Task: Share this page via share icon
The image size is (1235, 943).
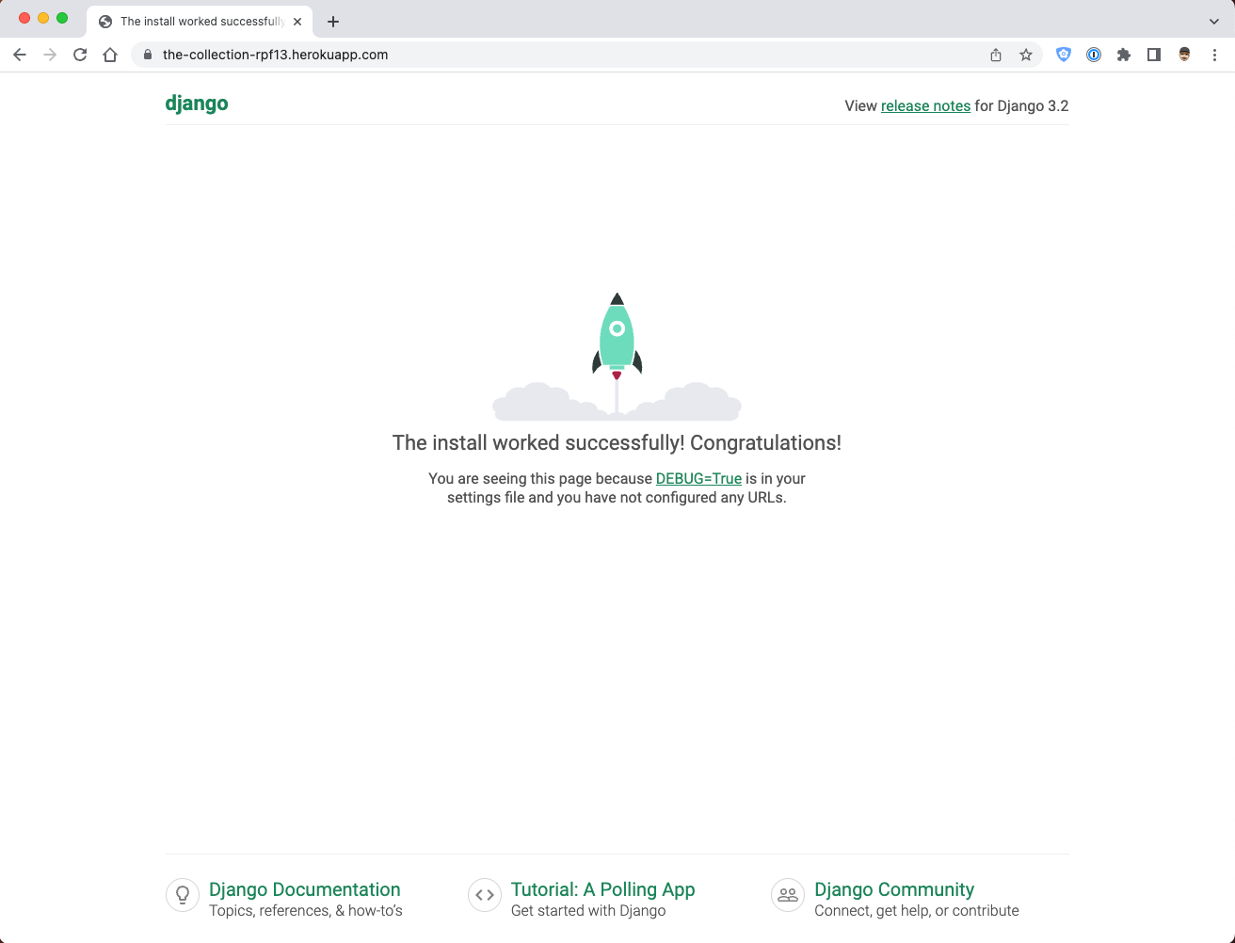Action: coord(996,55)
